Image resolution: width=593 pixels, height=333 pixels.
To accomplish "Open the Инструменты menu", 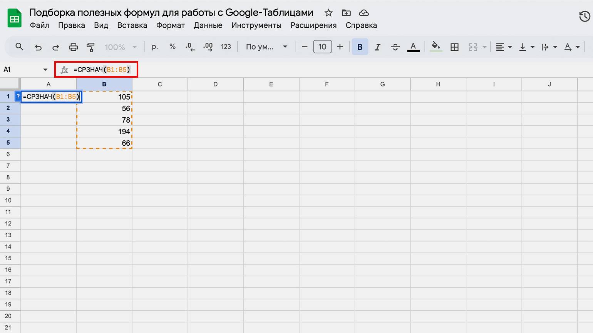I will pyautogui.click(x=256, y=25).
